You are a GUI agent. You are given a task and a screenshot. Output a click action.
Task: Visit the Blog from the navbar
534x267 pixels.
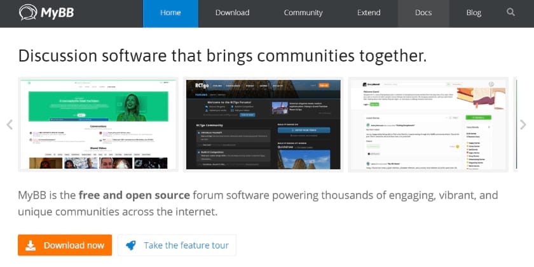coord(474,13)
